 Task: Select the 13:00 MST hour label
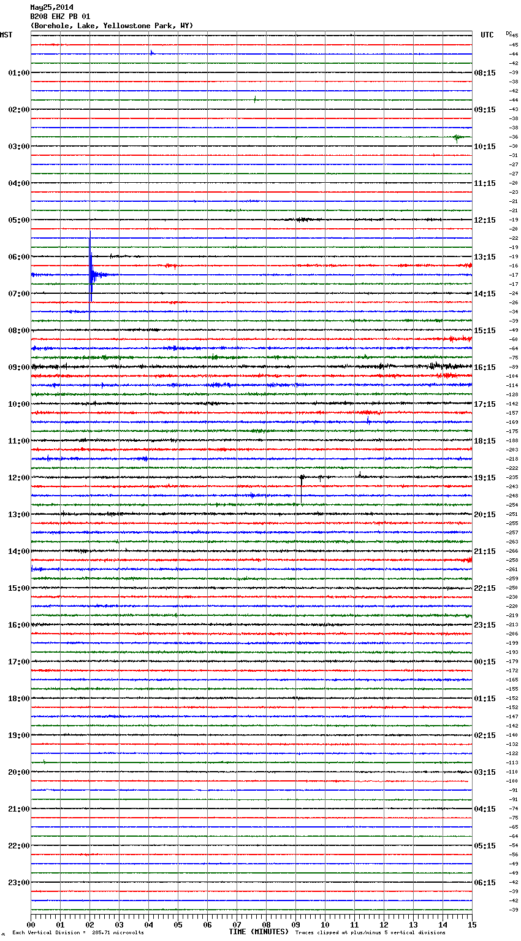19,515
